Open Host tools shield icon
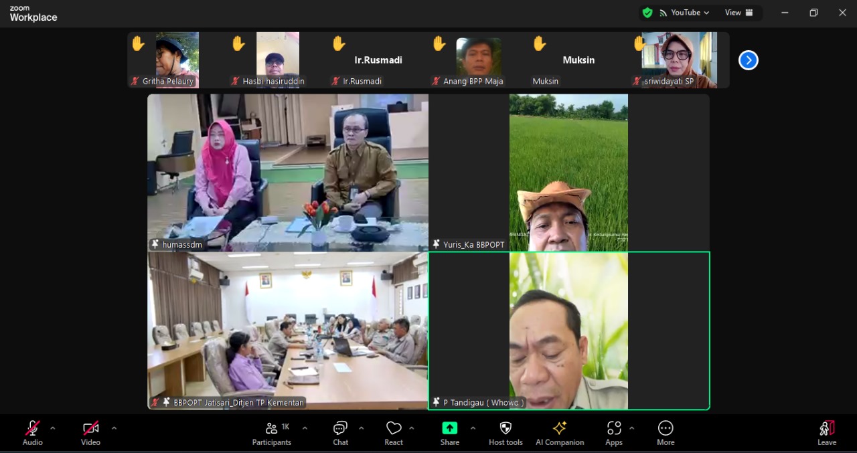This screenshot has height=453, width=857. click(505, 432)
